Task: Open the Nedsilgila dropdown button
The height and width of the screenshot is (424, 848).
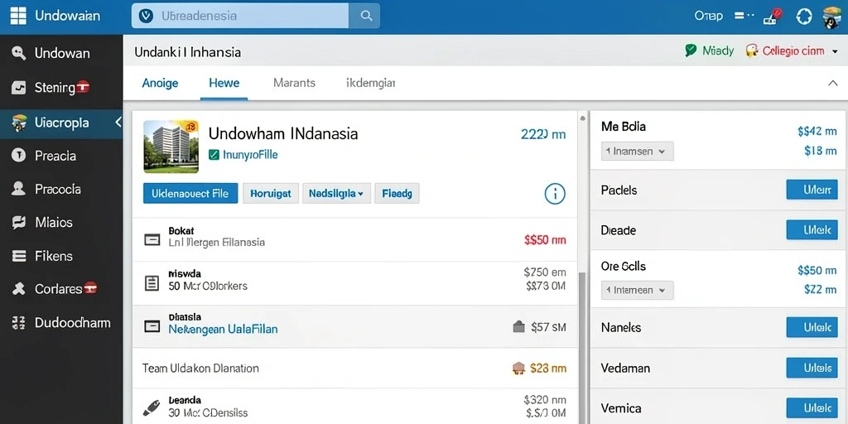Action: tap(336, 193)
